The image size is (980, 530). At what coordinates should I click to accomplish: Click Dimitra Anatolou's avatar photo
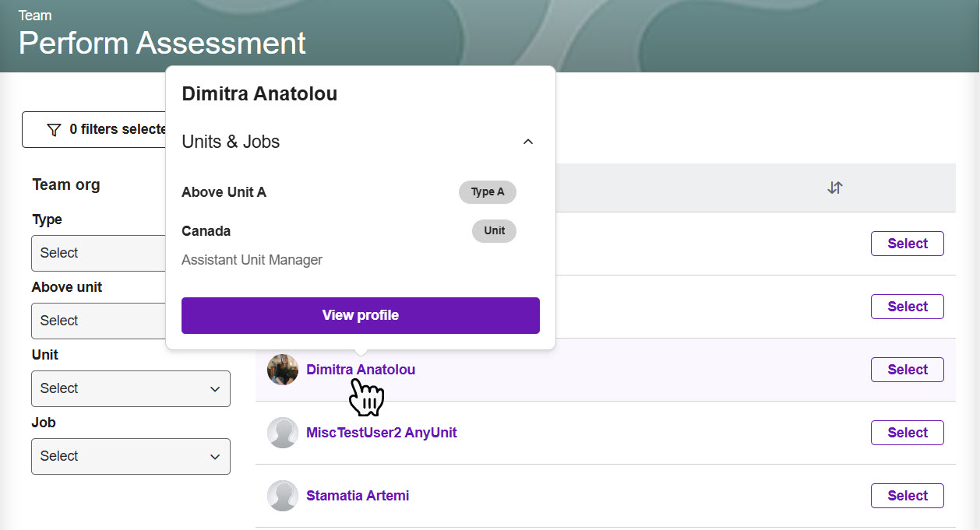[x=283, y=370]
